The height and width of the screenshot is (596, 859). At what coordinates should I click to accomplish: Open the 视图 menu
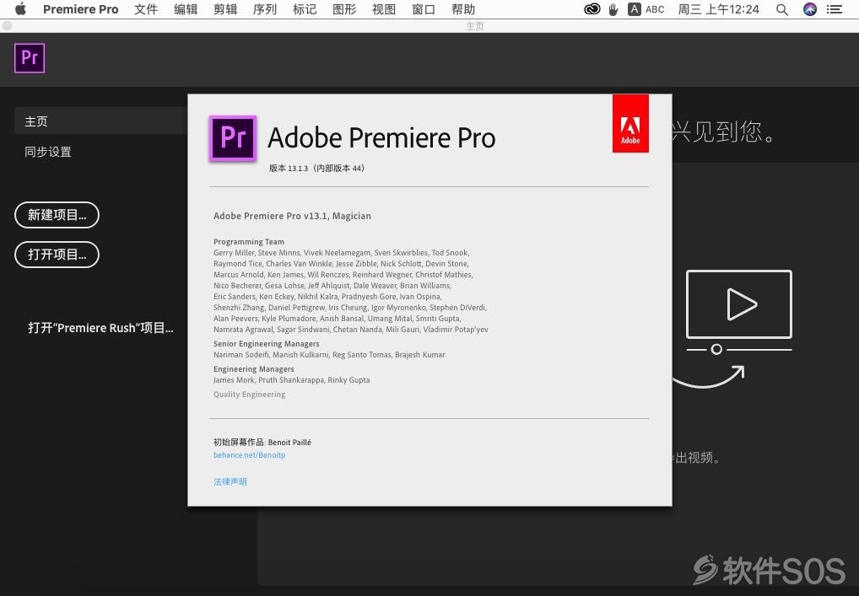(383, 9)
